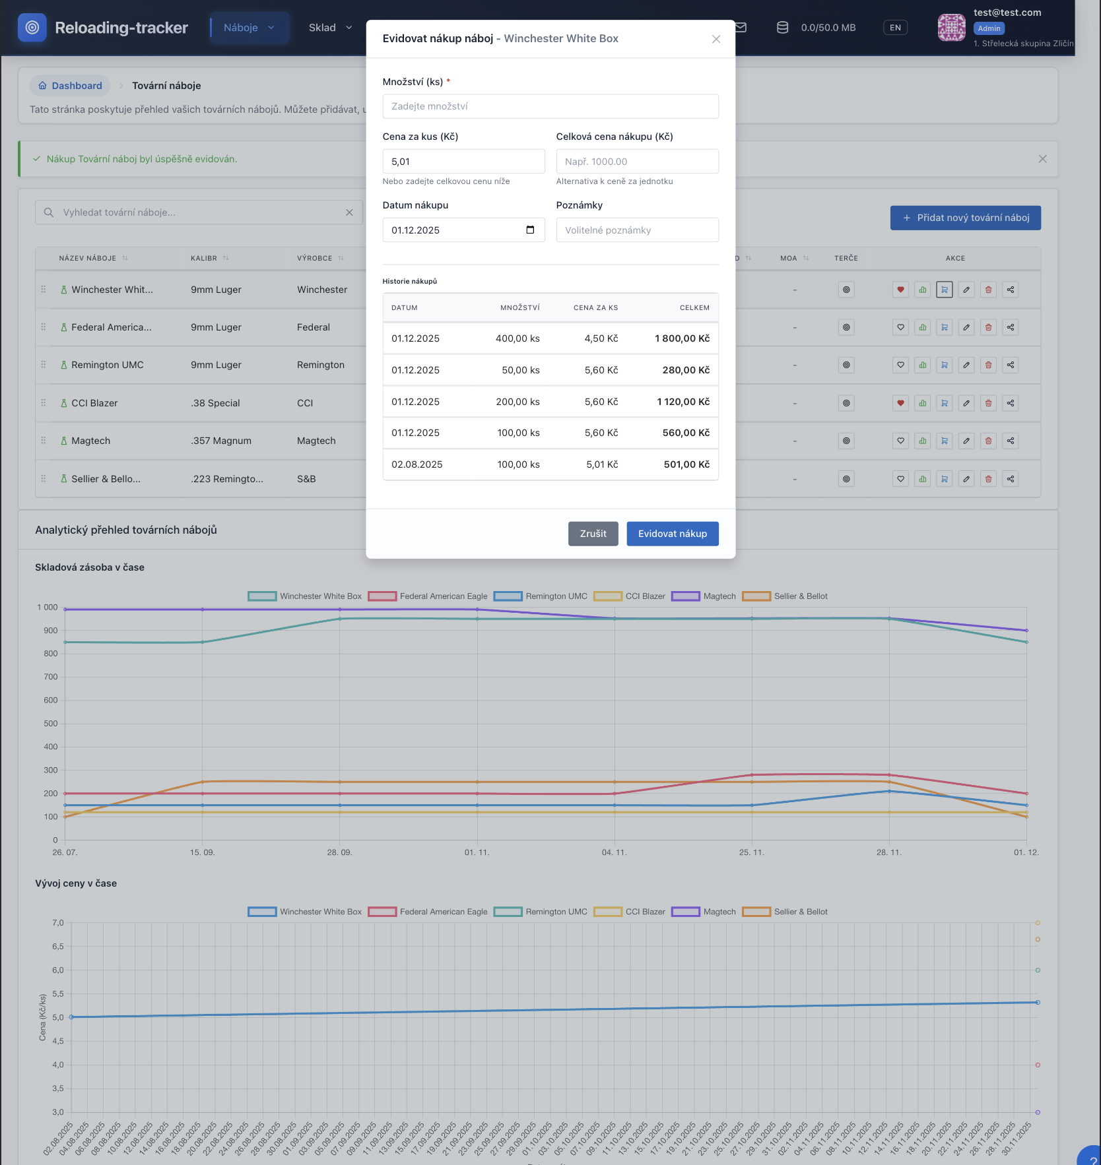Switch language with the EN button

click(895, 28)
